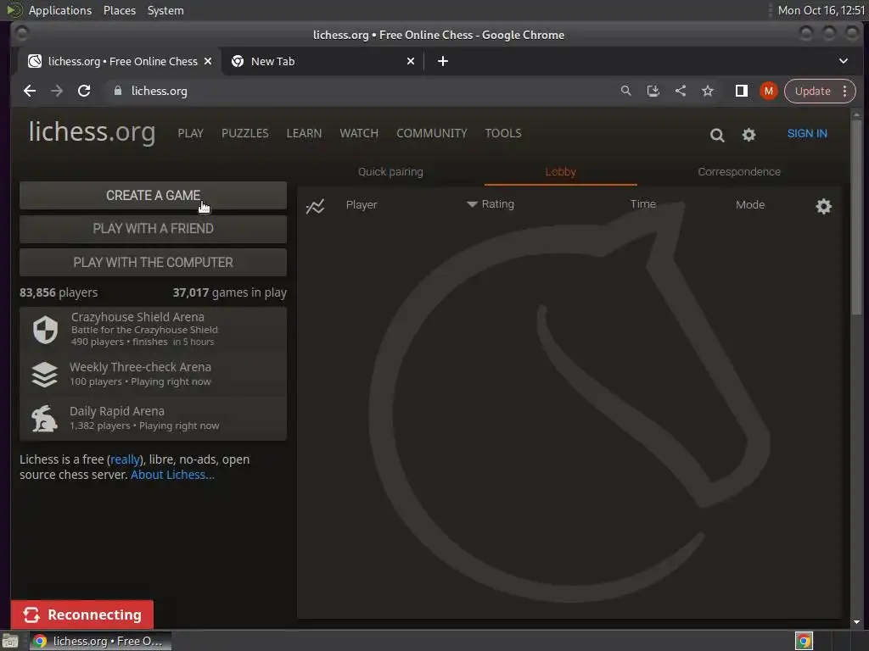This screenshot has width=869, height=651.
Task: Switch to Correspondence tab
Action: point(739,171)
